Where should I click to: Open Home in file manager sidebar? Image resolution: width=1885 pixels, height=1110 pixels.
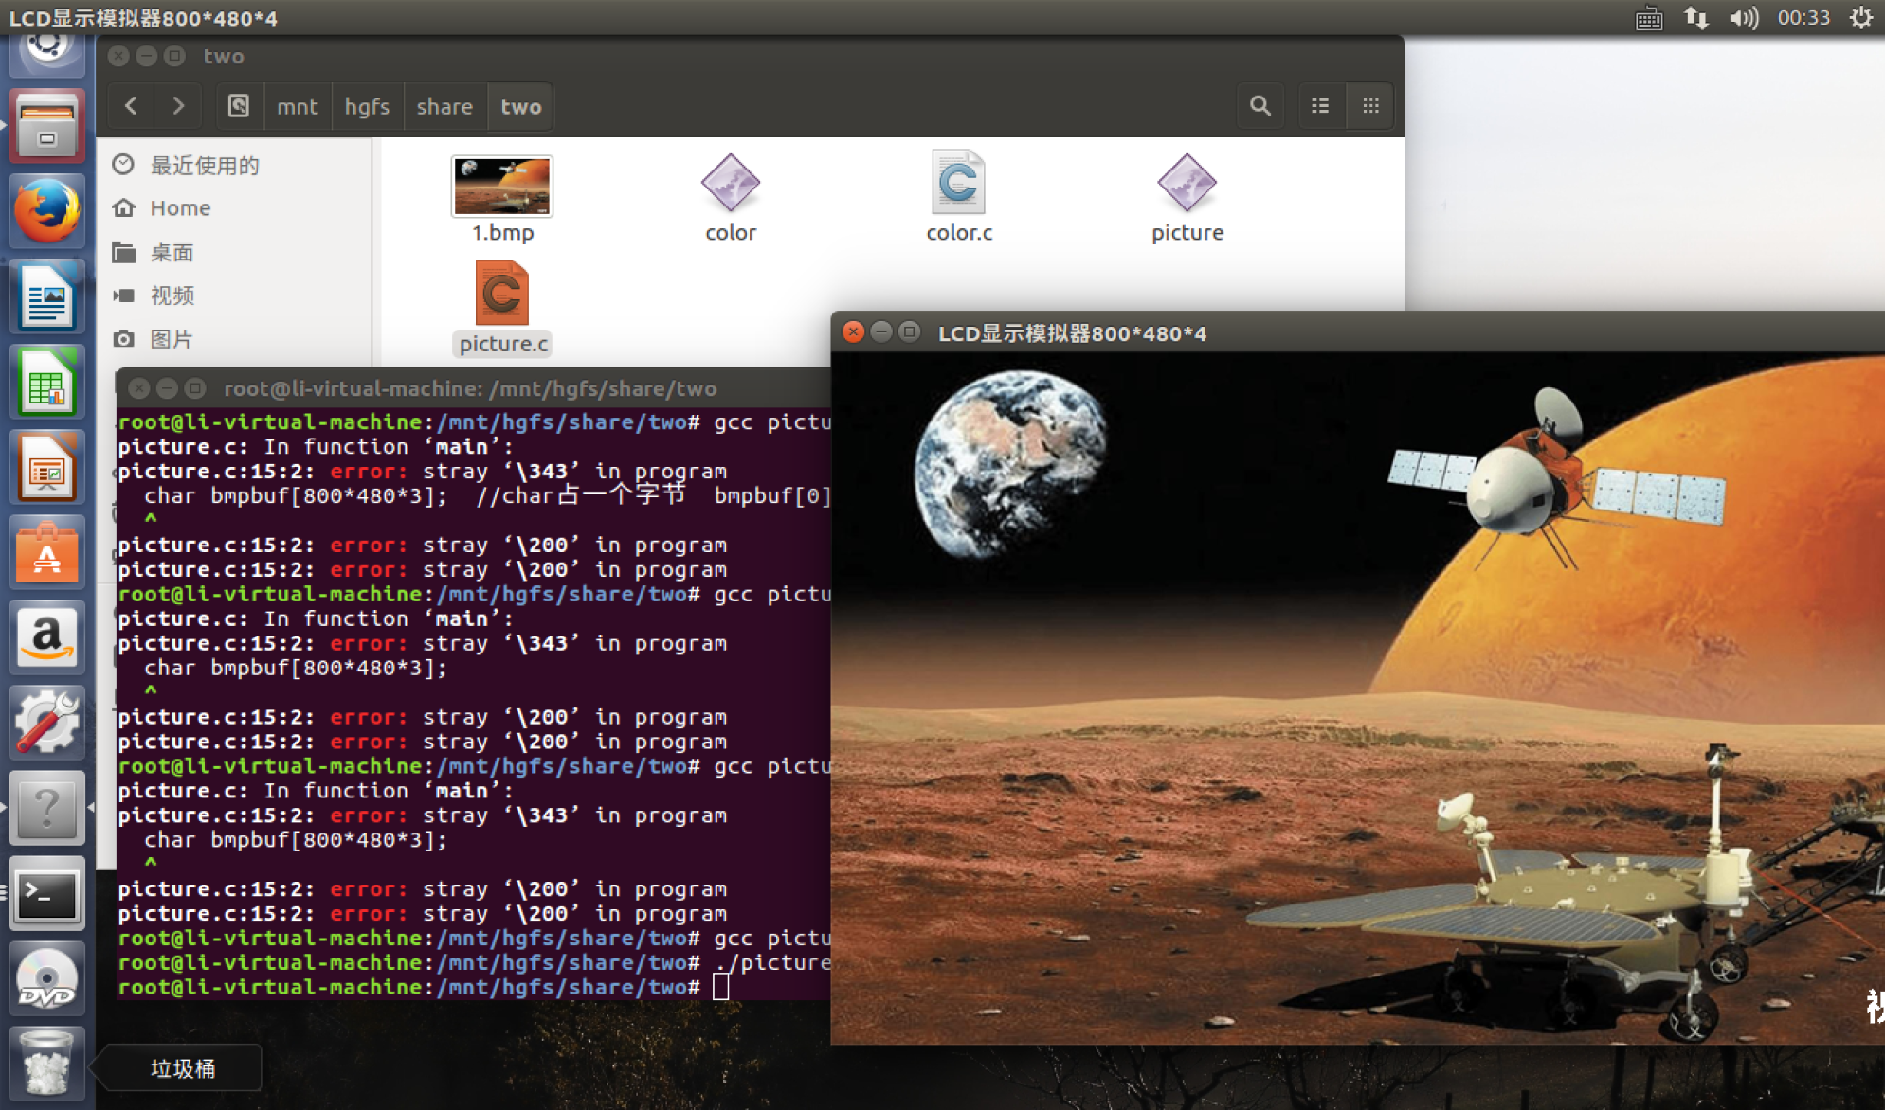point(180,208)
